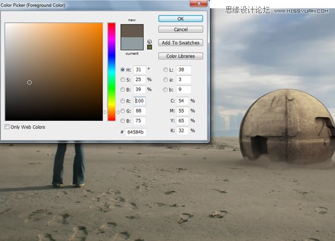Viewport: 335px width, 241px height.
Task: Click the L value field showing 38
Action: [184, 70]
